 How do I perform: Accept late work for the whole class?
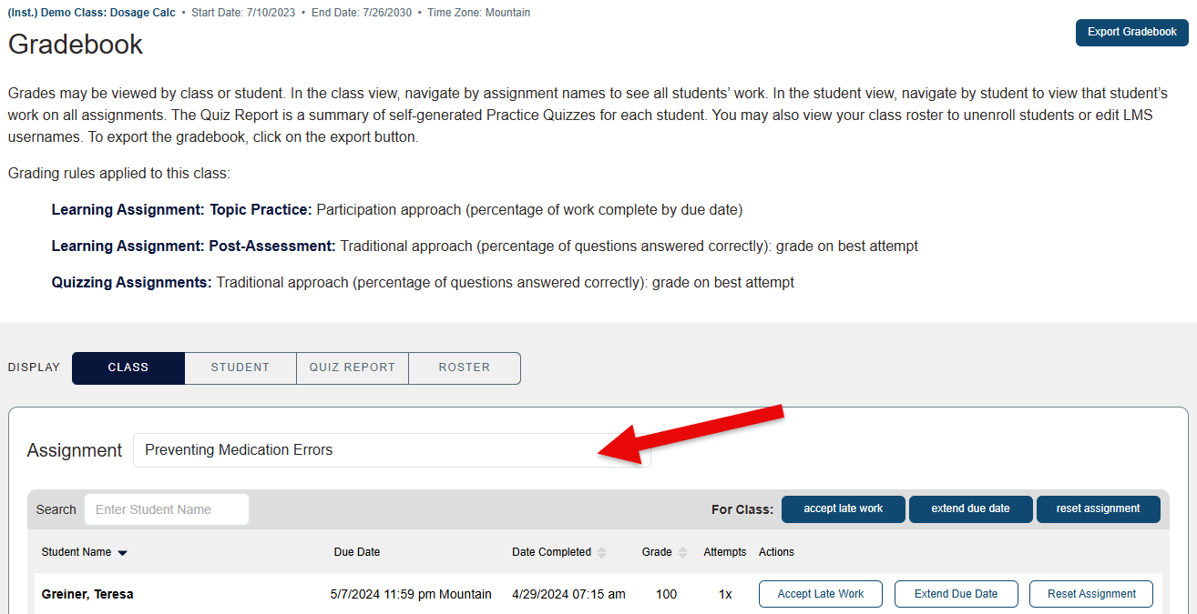click(x=843, y=508)
